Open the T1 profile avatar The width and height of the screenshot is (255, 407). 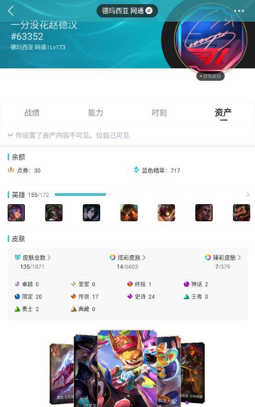point(210,41)
